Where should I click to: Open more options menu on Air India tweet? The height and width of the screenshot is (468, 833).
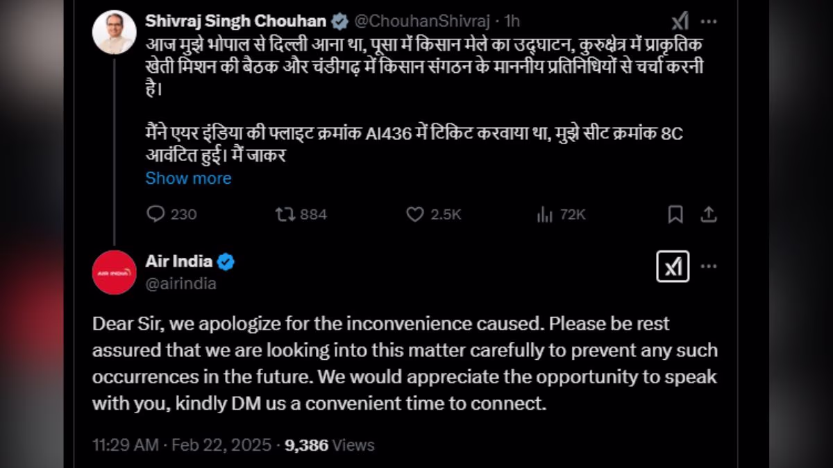[x=709, y=266]
